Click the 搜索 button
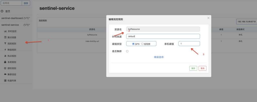The image size is (257, 102). pos(26,3)
